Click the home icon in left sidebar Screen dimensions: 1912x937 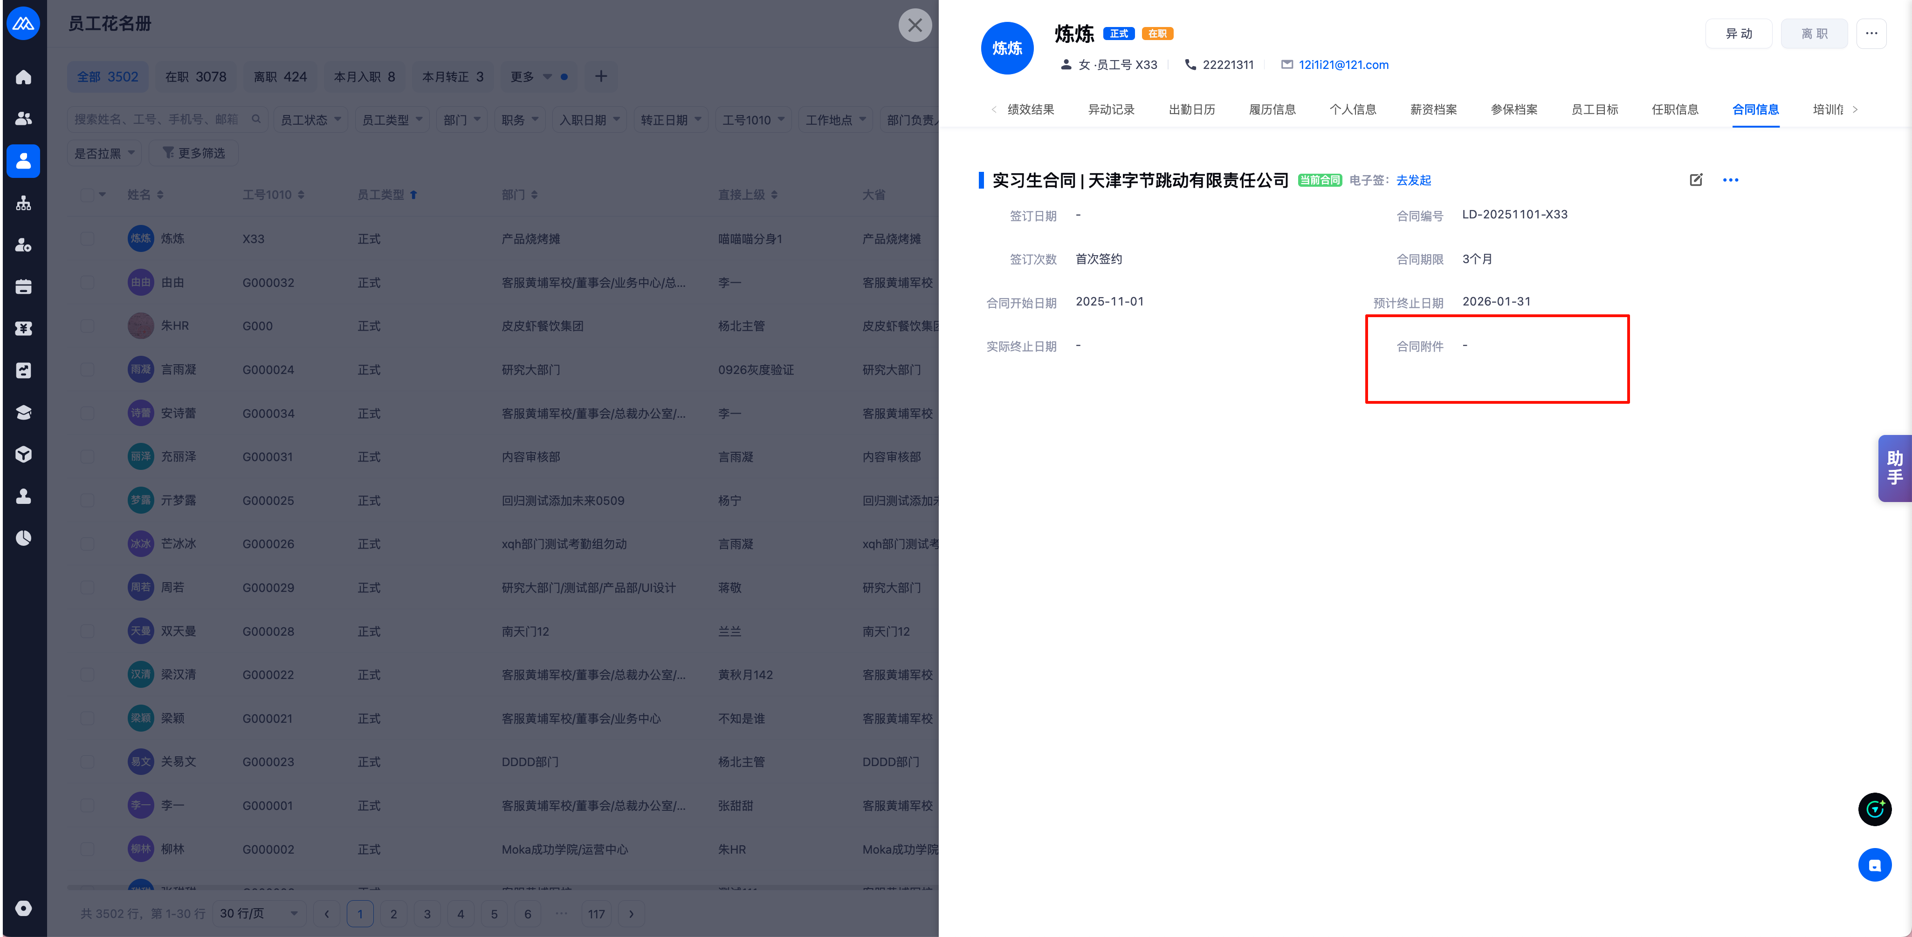[x=23, y=77]
